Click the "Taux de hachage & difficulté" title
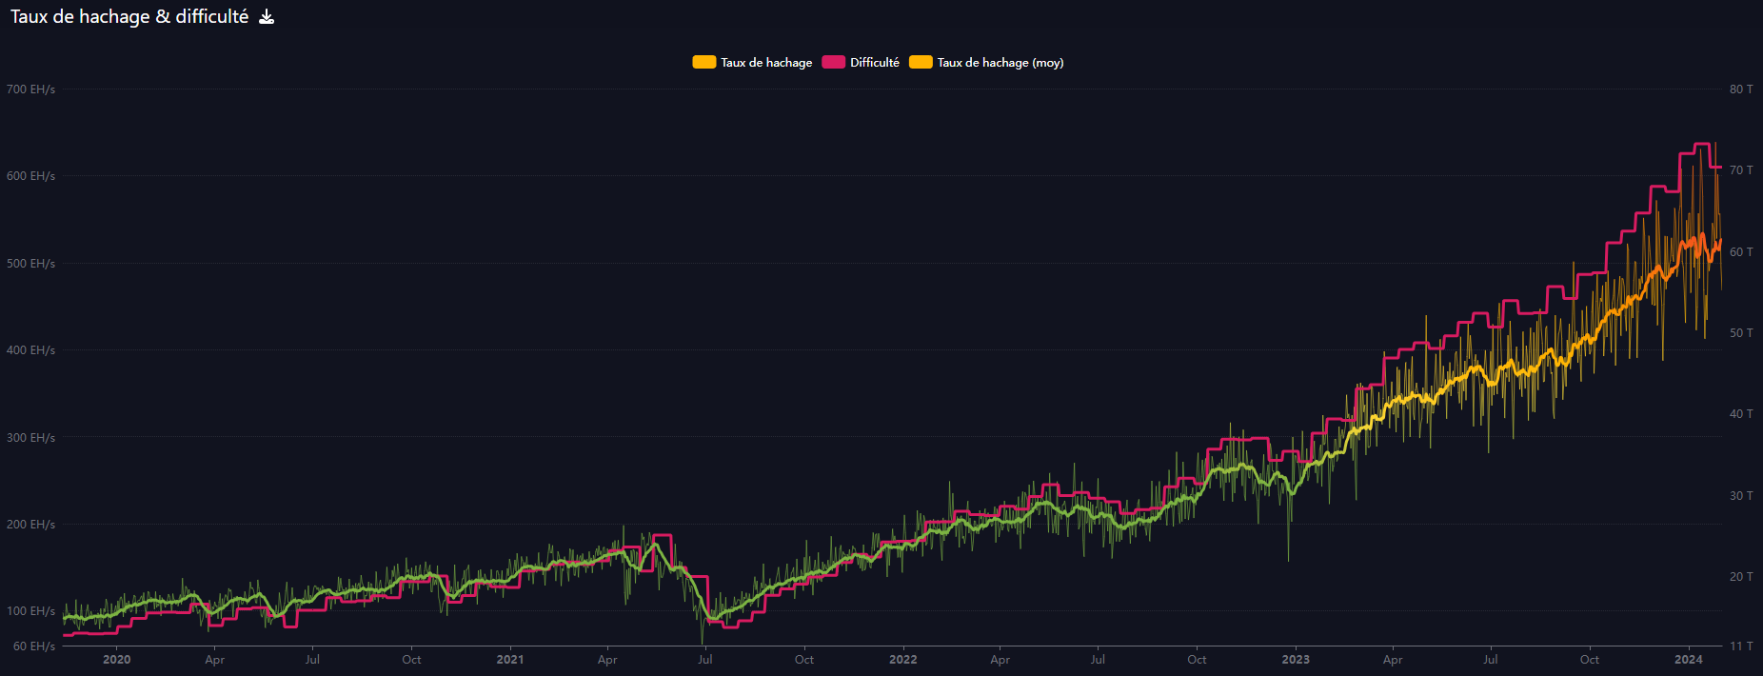 click(129, 17)
